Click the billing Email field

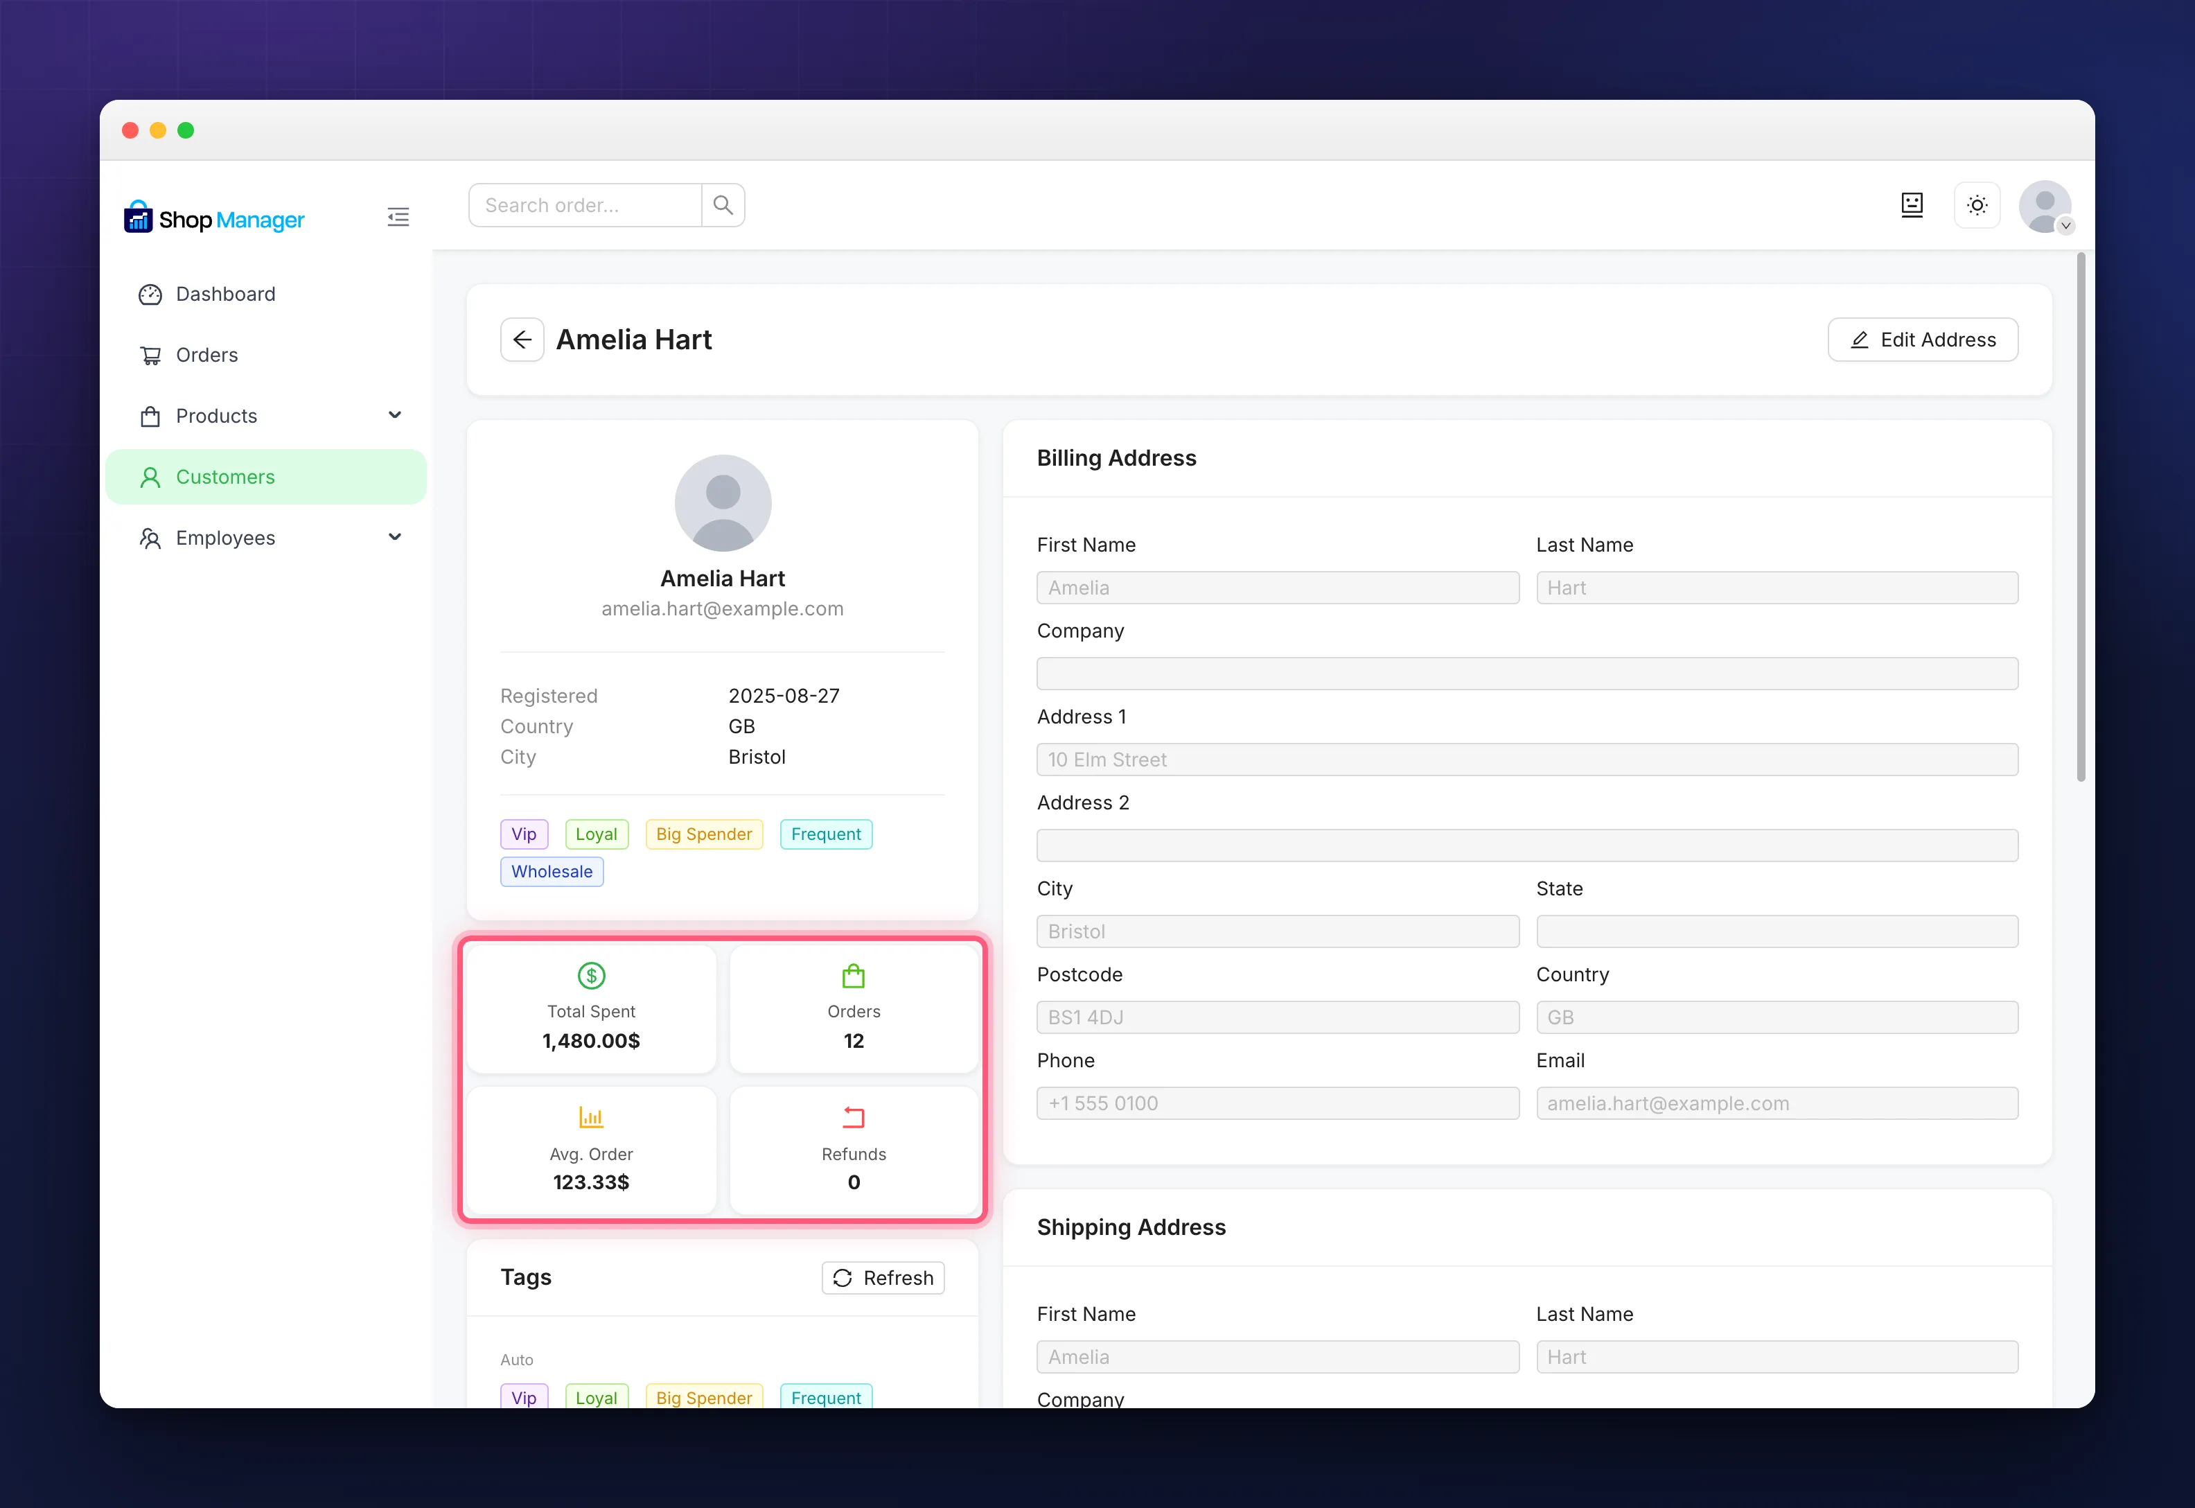click(1777, 1103)
